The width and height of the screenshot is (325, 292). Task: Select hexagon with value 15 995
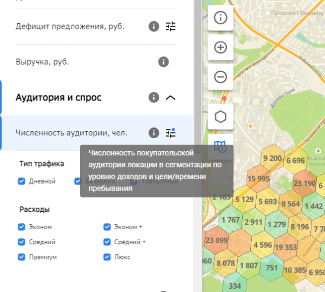coord(258,179)
